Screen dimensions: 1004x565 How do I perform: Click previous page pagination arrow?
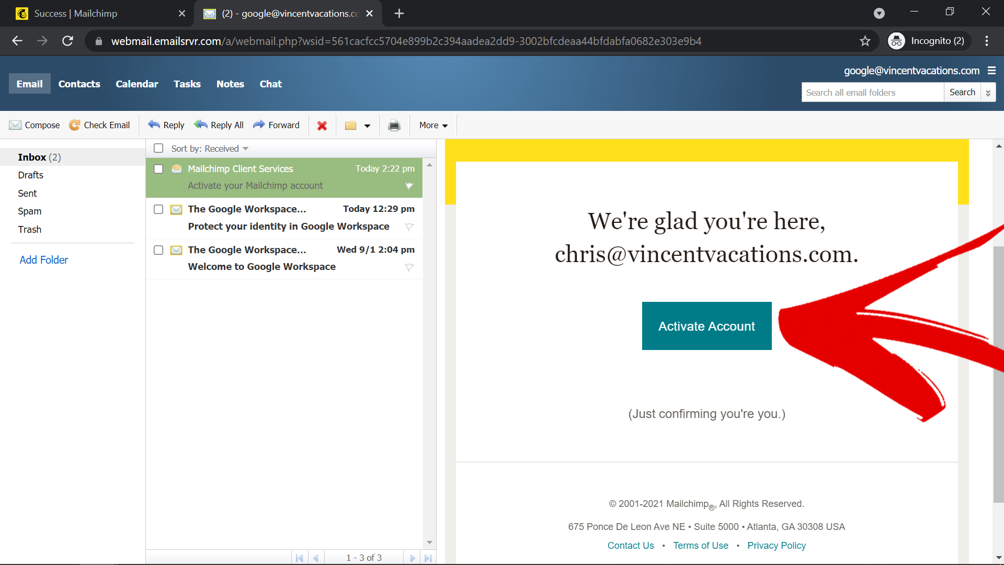(316, 558)
